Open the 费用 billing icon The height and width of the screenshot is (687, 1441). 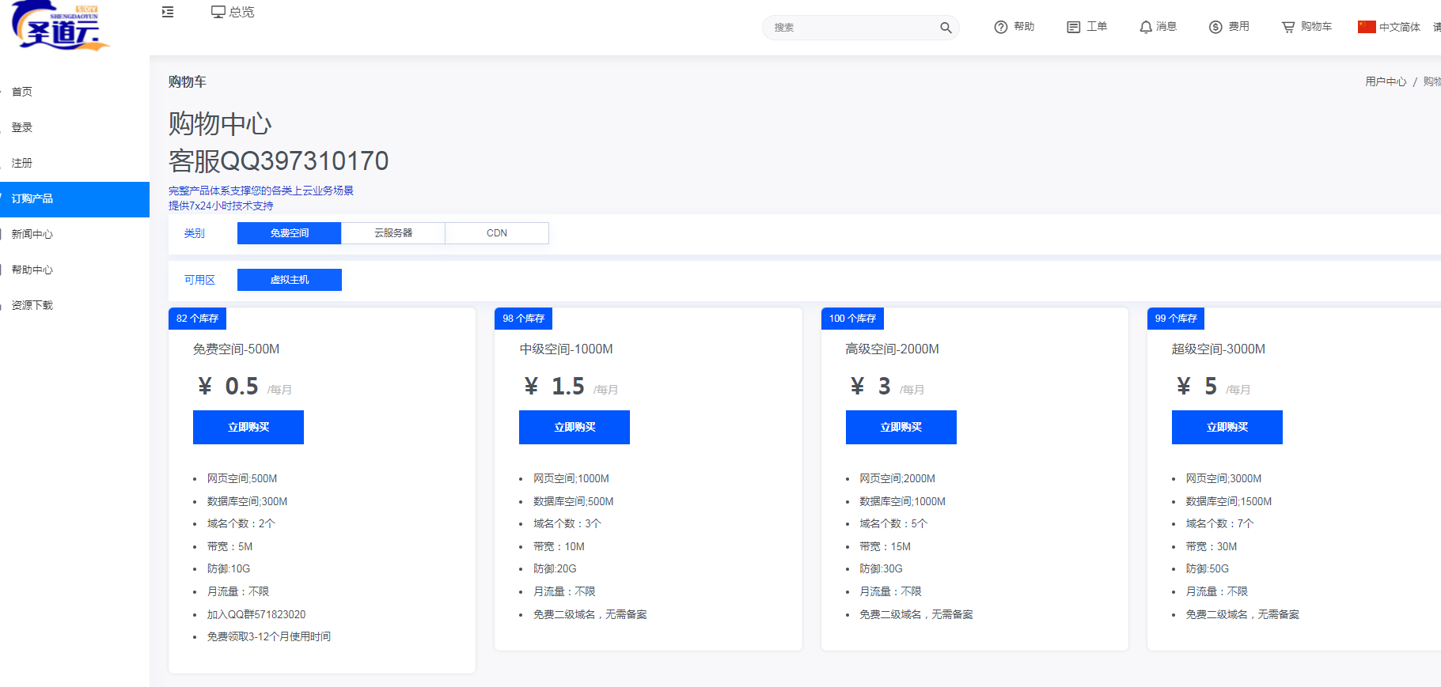tap(1215, 27)
